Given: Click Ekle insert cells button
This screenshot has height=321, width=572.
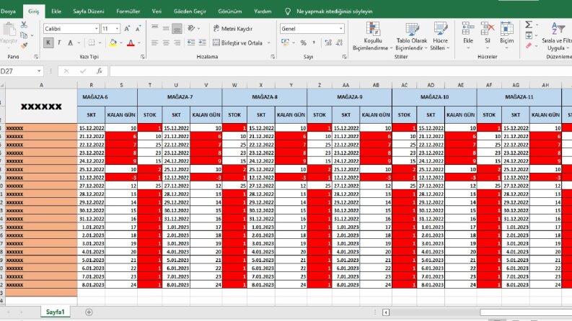Looking at the screenshot, I should [468, 36].
